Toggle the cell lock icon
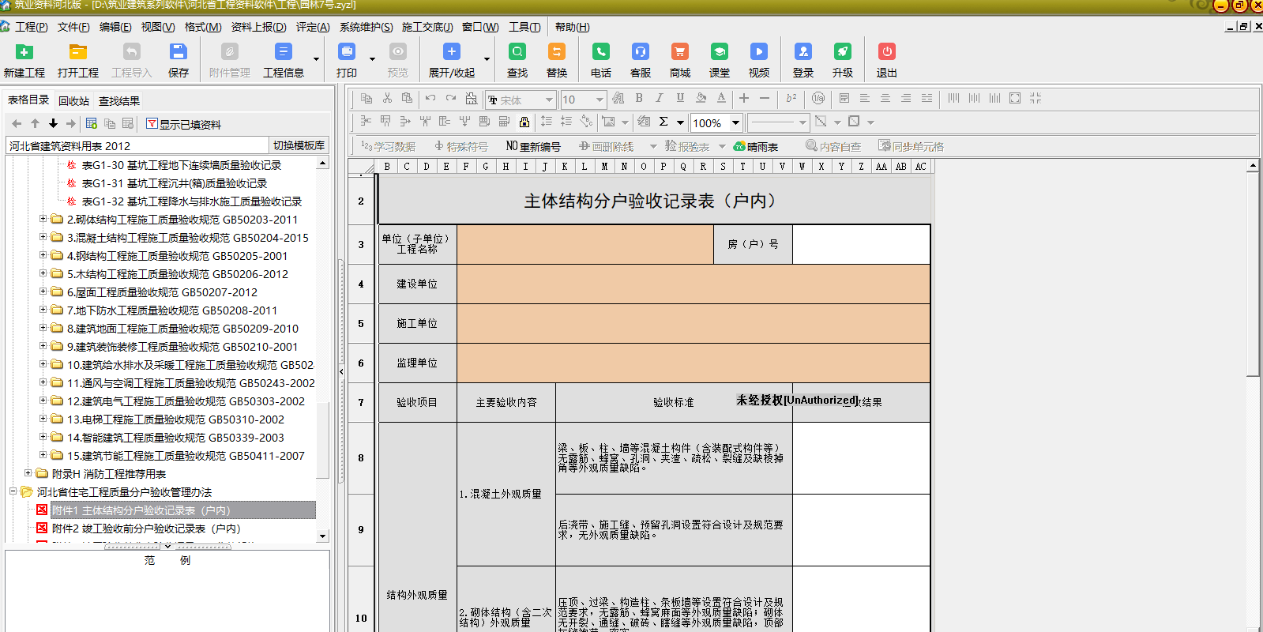Image resolution: width=1263 pixels, height=632 pixels. point(524,122)
